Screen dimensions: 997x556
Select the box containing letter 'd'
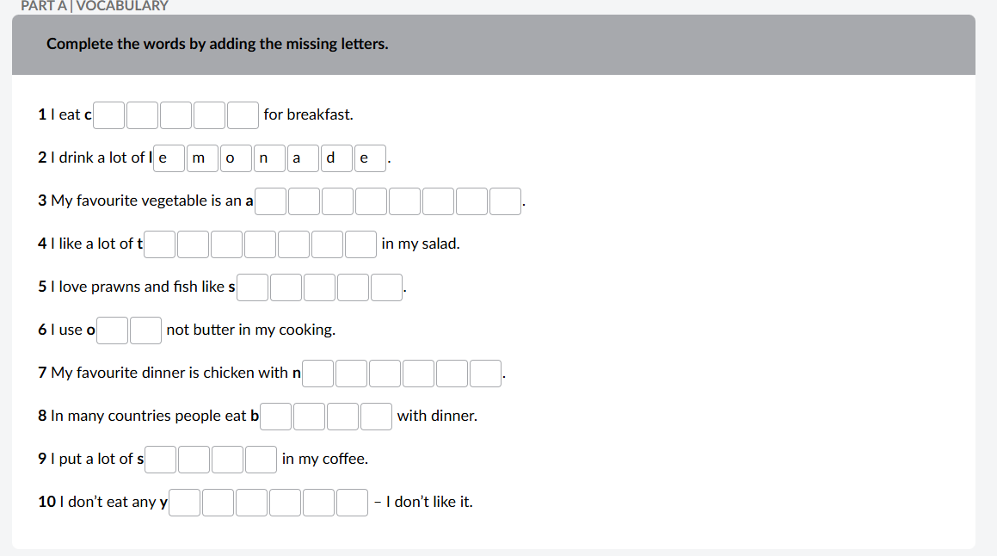(x=336, y=158)
